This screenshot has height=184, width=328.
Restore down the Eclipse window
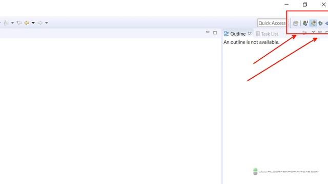[305, 5]
